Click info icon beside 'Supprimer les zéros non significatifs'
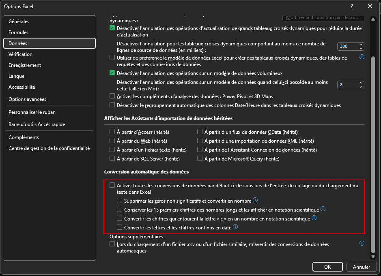This screenshot has width=381, height=276. pyautogui.click(x=255, y=200)
